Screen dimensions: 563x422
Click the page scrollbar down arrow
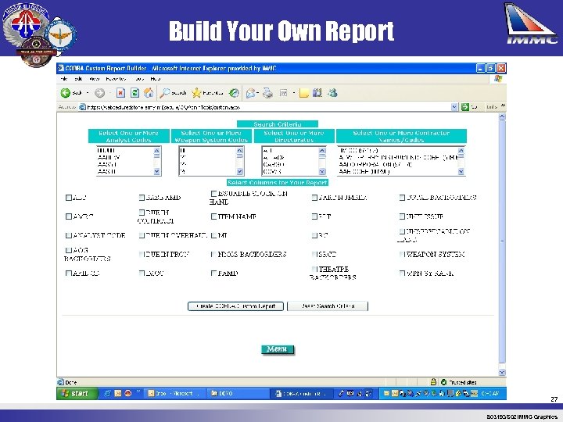(x=502, y=373)
